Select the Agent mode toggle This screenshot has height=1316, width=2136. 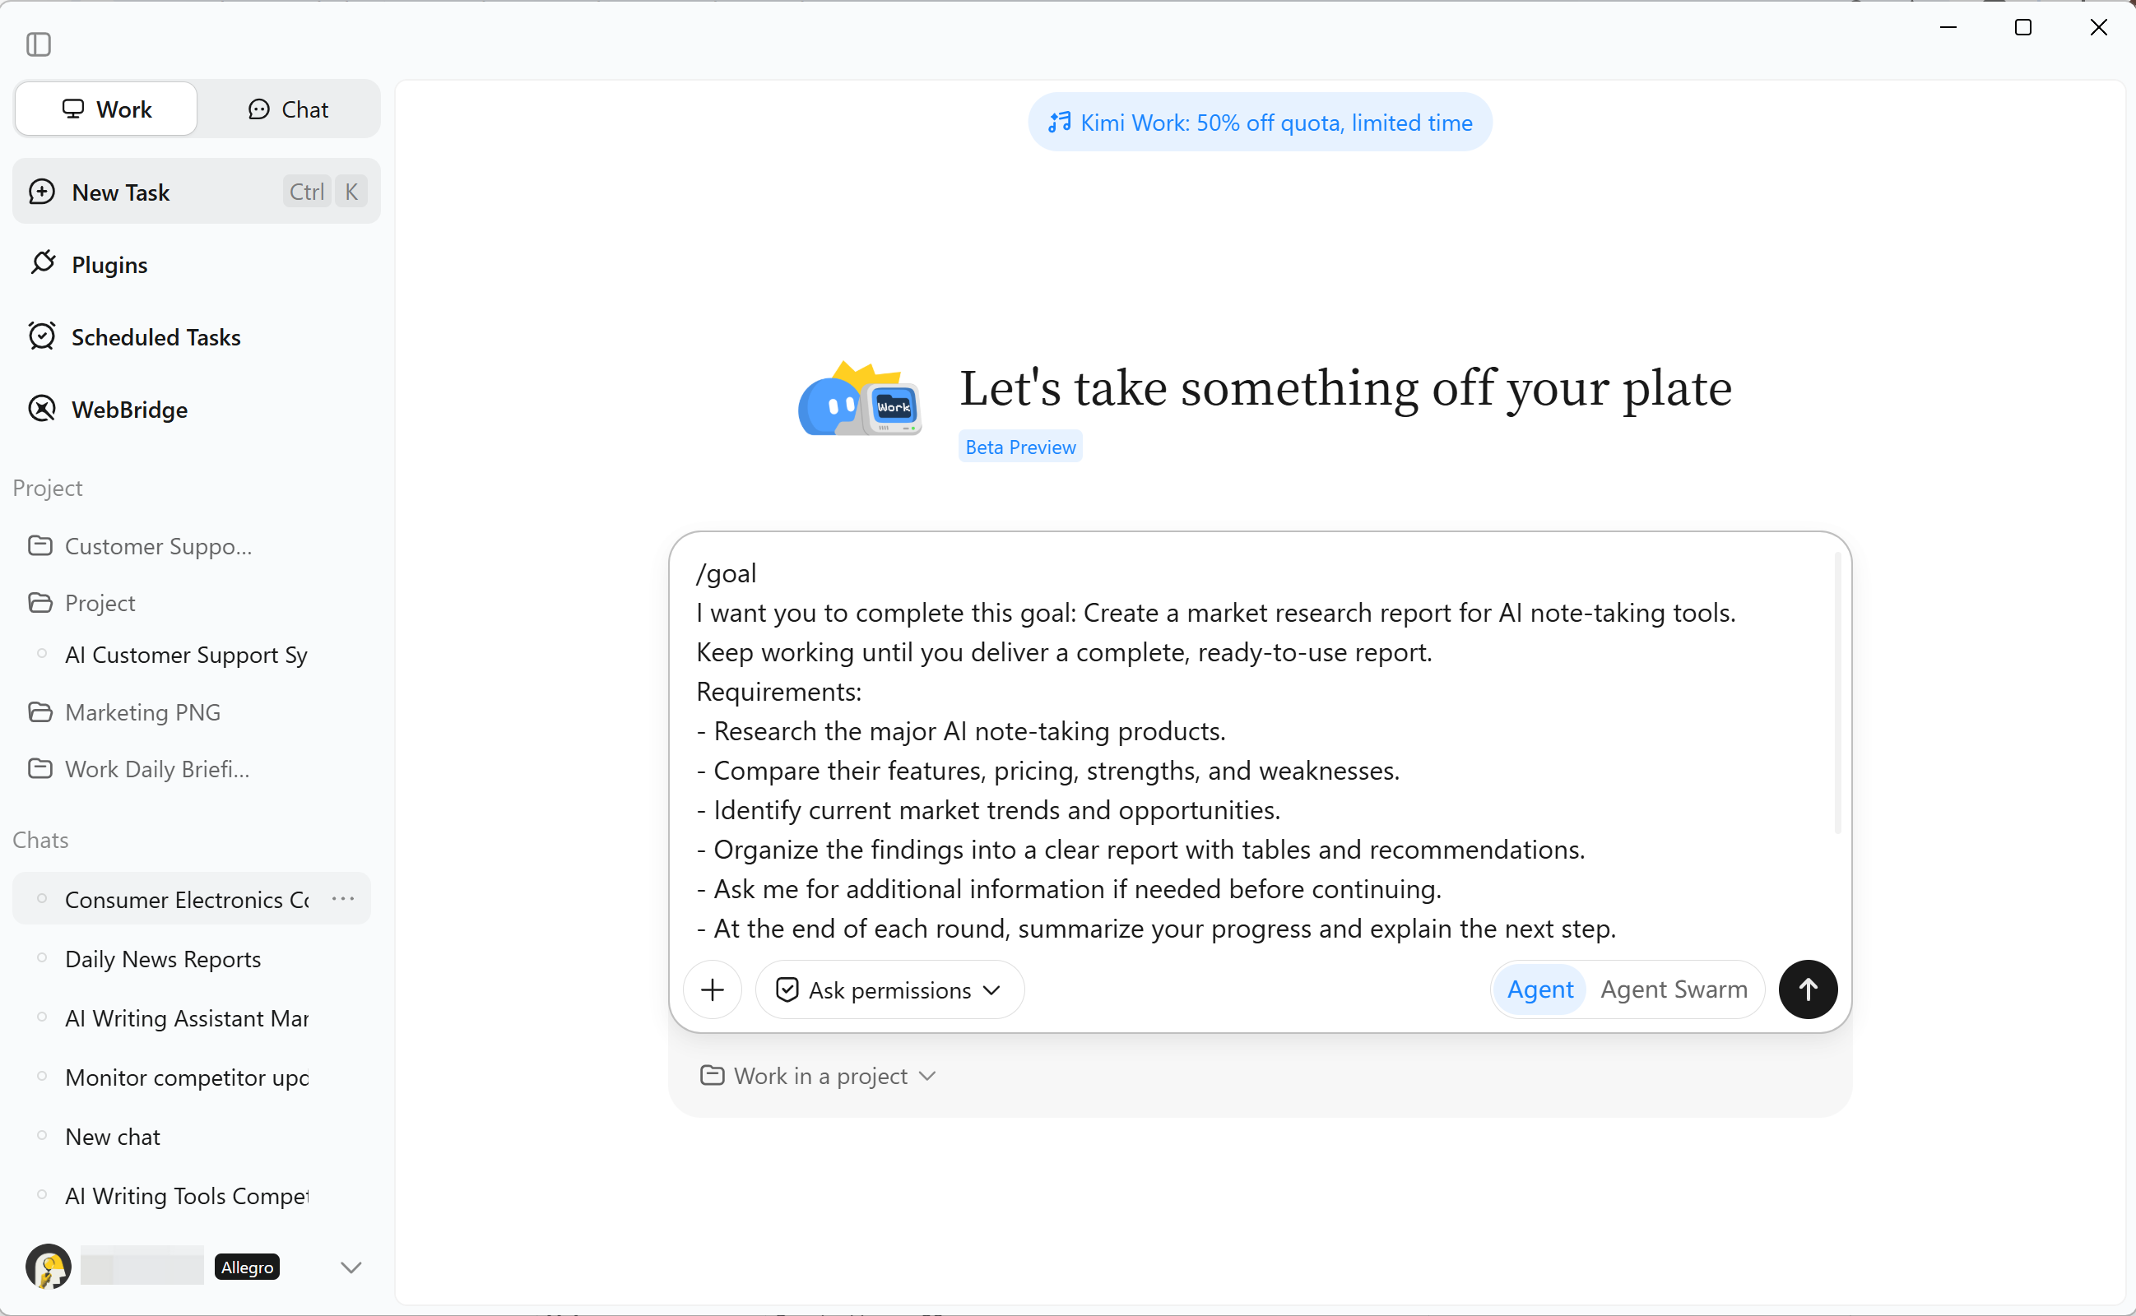click(1539, 989)
